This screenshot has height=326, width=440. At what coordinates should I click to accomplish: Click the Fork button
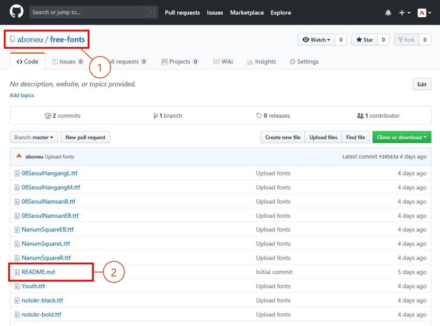point(407,40)
